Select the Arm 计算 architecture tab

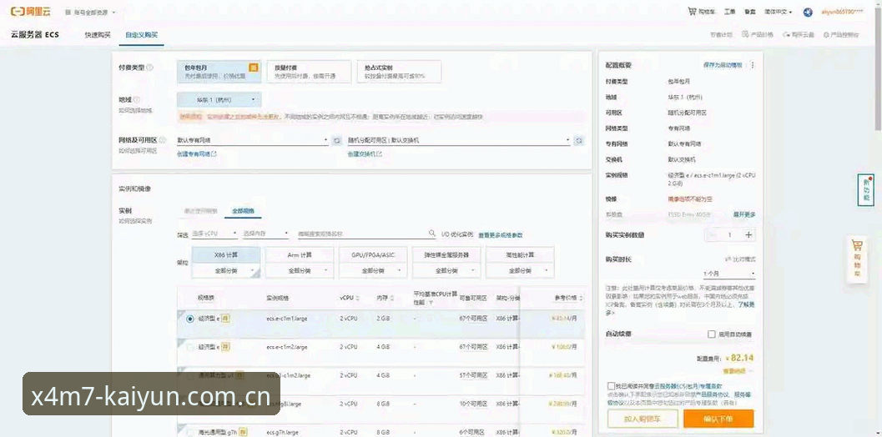[x=300, y=254]
